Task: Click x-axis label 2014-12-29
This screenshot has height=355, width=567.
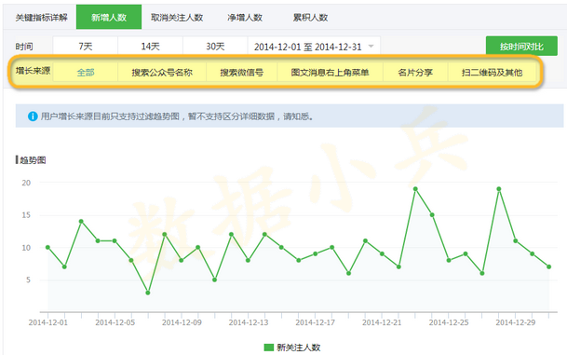Action: click(515, 322)
